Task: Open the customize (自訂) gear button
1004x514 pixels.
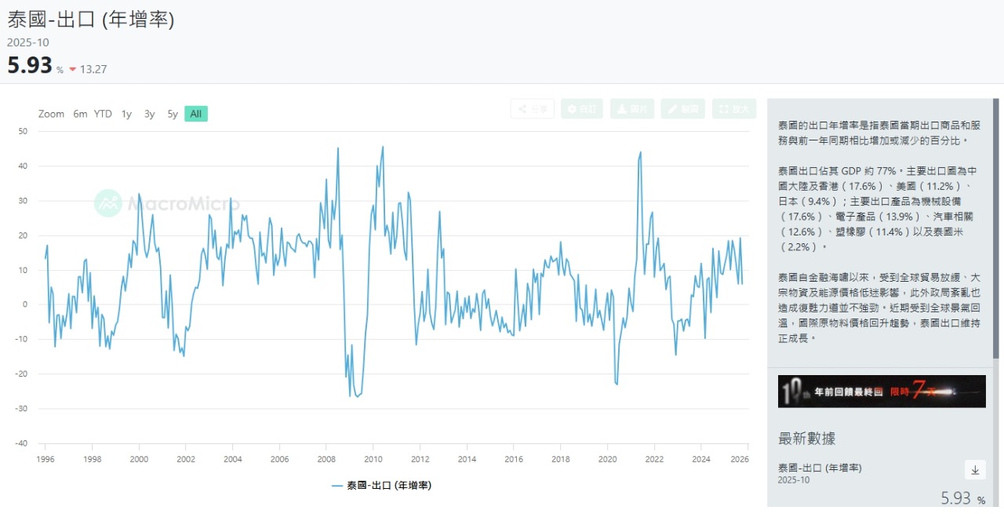Action: (x=582, y=109)
